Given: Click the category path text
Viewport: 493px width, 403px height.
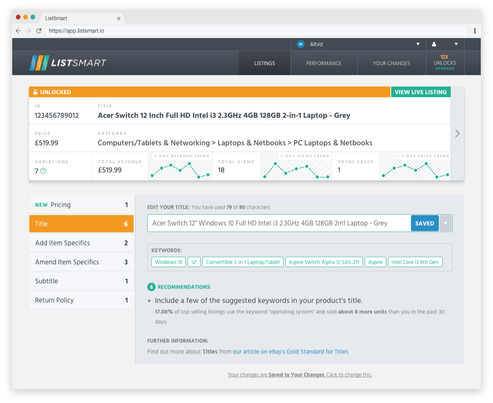Looking at the screenshot, I should (x=235, y=143).
